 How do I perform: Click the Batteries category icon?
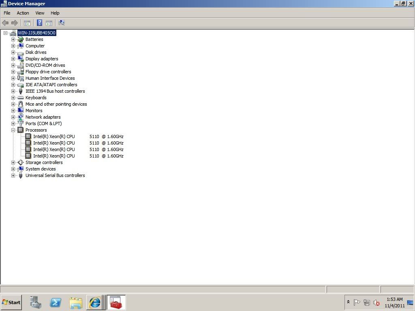pyautogui.click(x=20, y=39)
